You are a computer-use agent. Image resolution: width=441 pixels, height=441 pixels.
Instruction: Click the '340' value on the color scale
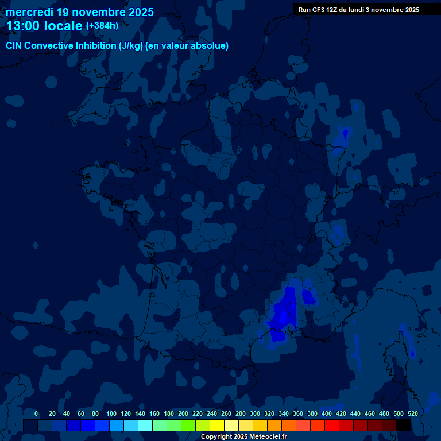coord(283,413)
